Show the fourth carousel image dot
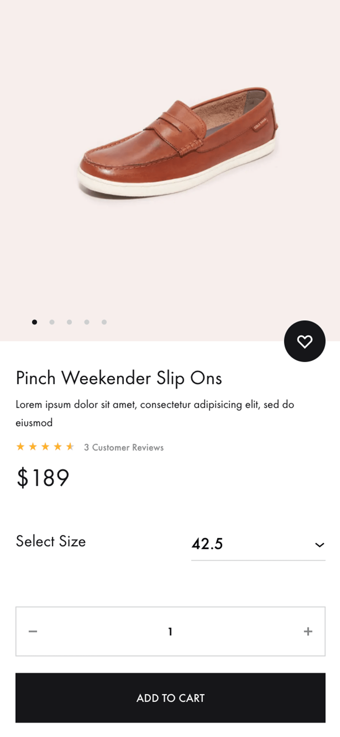Screen dimensions: 340x737 (87, 322)
